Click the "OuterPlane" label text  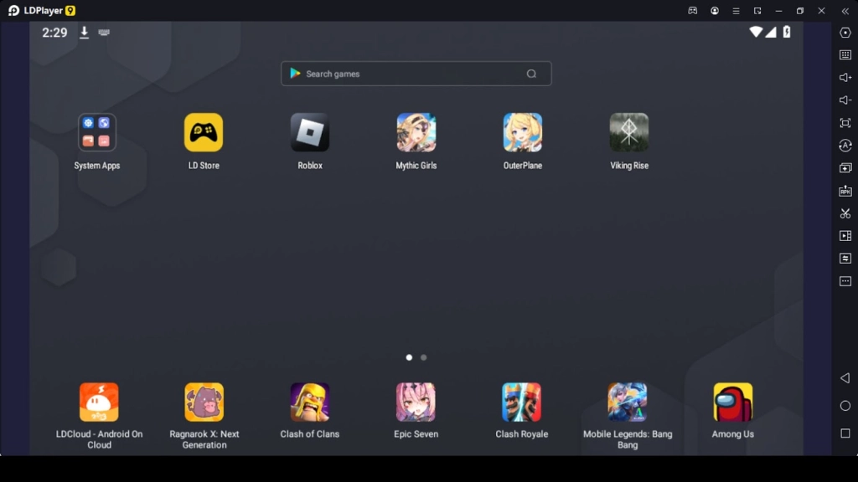point(523,166)
